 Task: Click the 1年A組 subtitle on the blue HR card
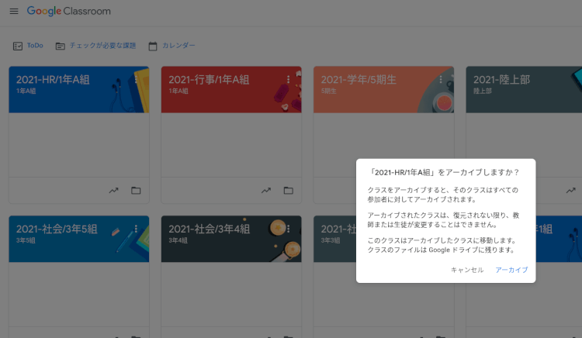tap(26, 91)
